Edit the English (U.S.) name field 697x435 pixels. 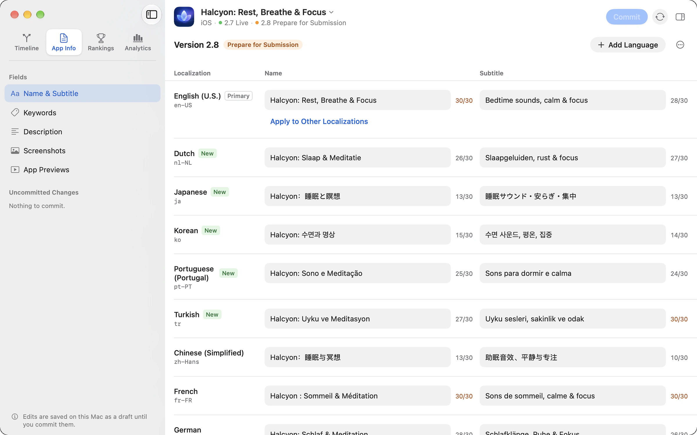358,100
